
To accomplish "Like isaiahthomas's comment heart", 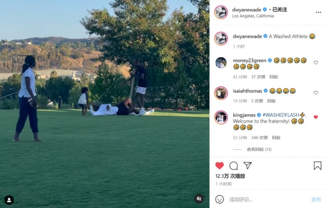I will (316, 93).
